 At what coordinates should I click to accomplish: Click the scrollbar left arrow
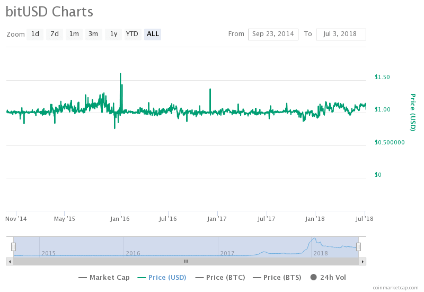pos(9,261)
